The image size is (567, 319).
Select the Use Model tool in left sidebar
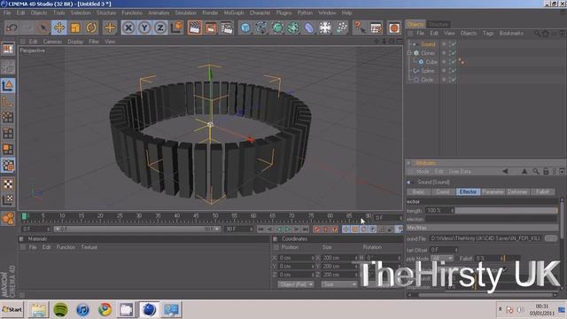[x=8, y=86]
